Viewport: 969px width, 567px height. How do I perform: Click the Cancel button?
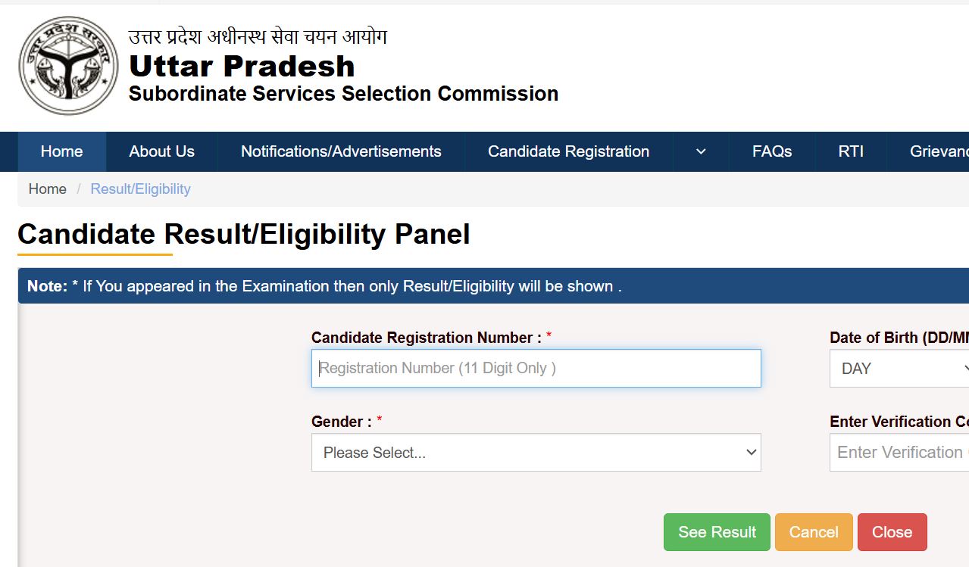[813, 532]
